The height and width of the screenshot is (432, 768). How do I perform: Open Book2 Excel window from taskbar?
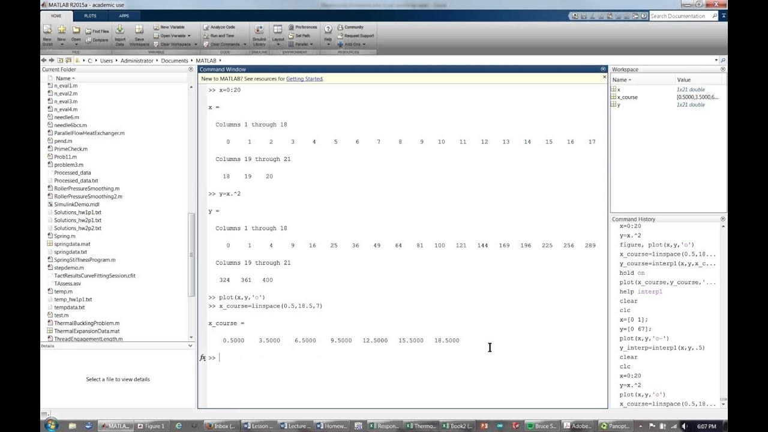458,426
